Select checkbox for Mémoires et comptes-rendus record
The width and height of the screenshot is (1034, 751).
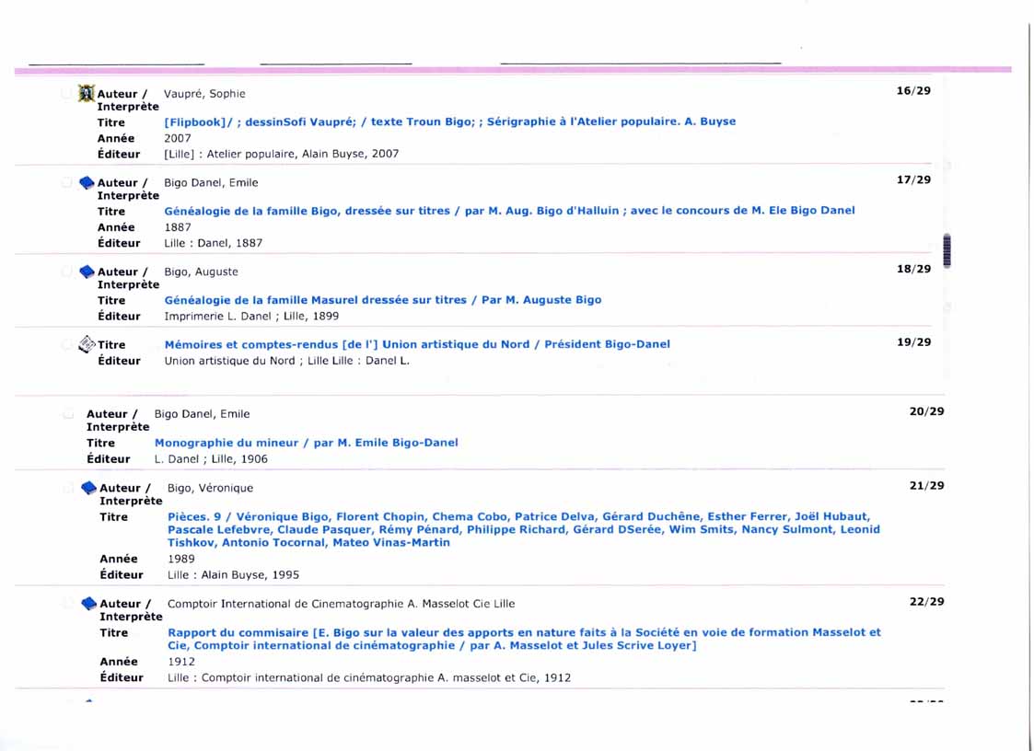(66, 344)
